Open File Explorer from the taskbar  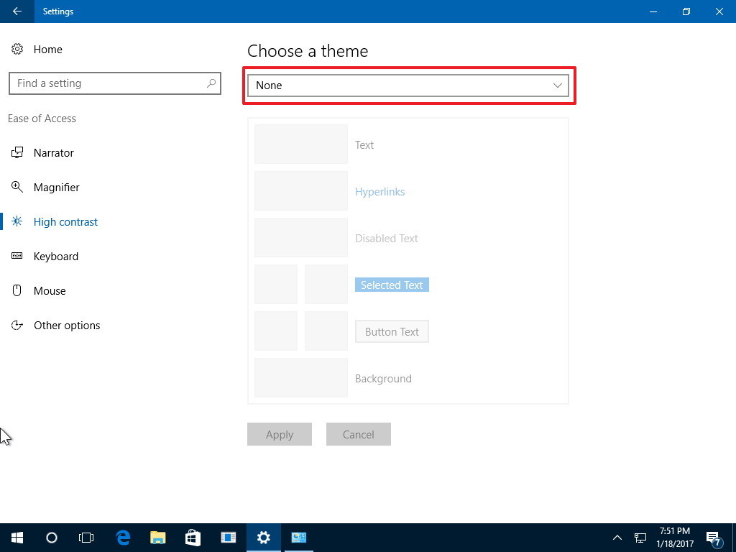click(157, 538)
